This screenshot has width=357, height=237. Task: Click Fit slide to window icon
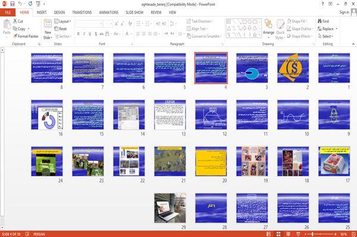point(353,234)
